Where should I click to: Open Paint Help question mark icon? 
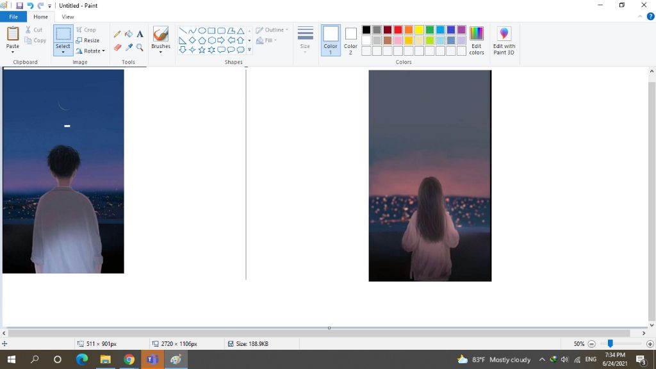tap(651, 17)
